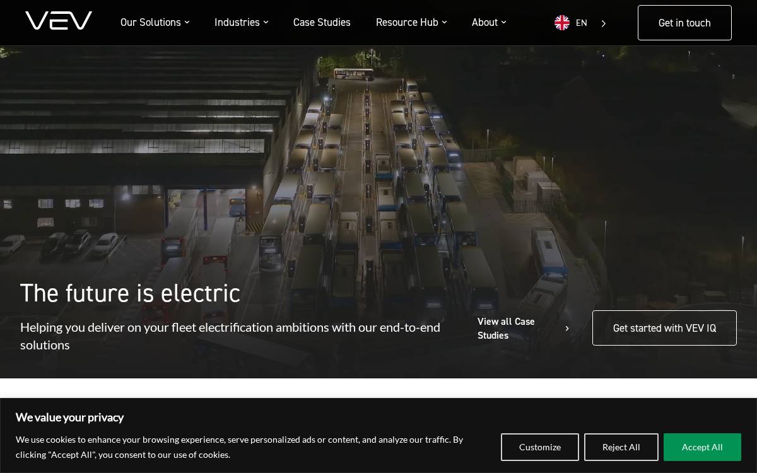
Task: Click the EN language label
Action: (582, 23)
